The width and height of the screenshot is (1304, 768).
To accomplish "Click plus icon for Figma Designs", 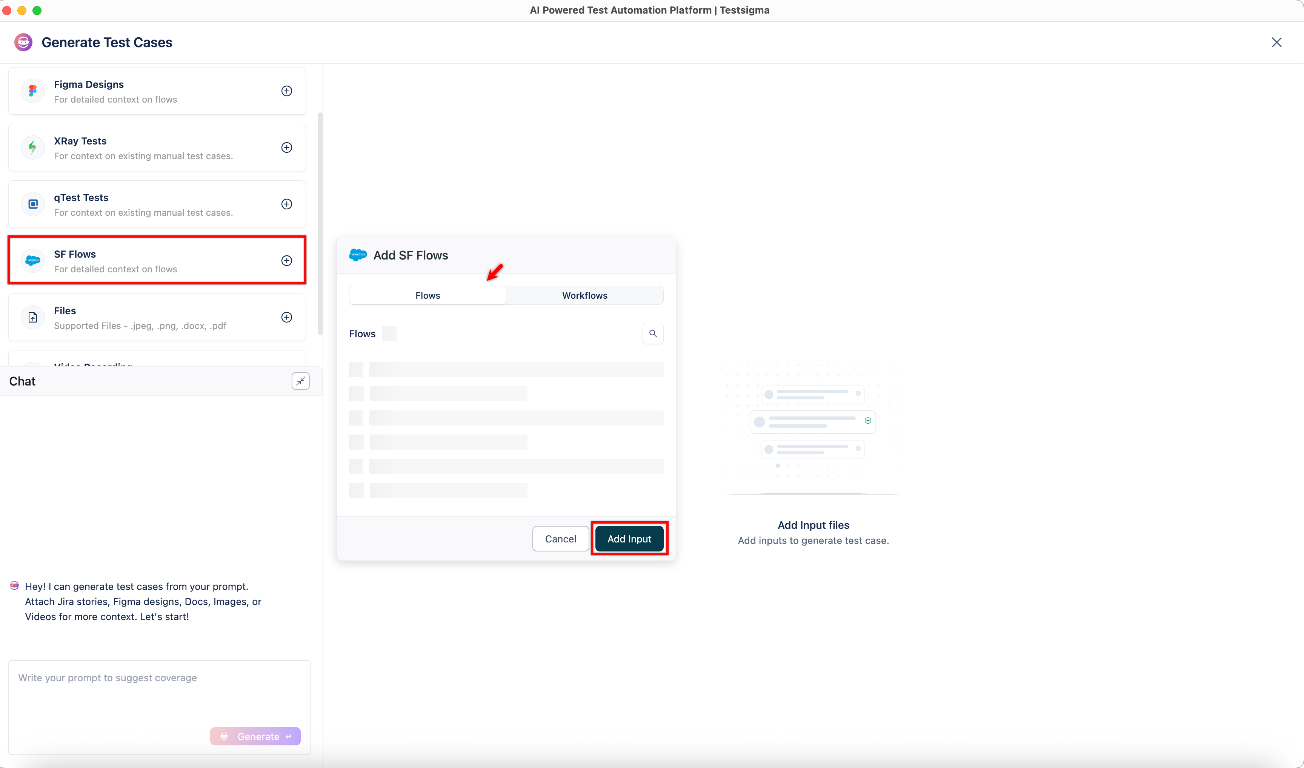I will coord(286,91).
